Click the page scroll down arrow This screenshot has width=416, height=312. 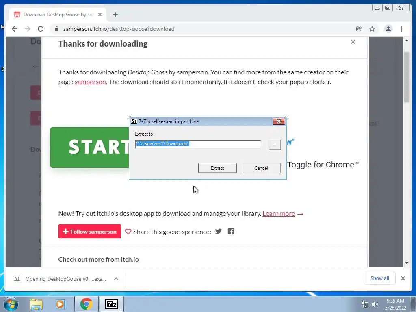pyautogui.click(x=407, y=263)
